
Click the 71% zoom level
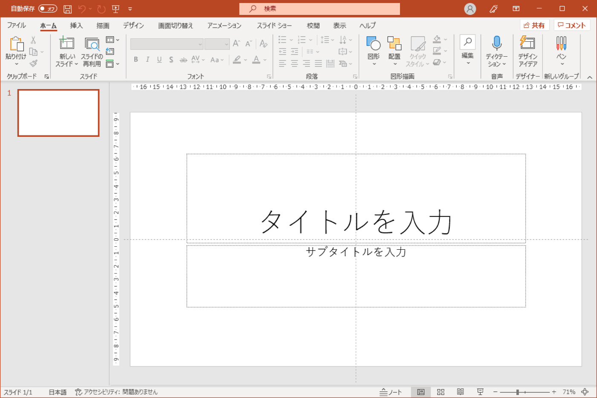pyautogui.click(x=569, y=392)
